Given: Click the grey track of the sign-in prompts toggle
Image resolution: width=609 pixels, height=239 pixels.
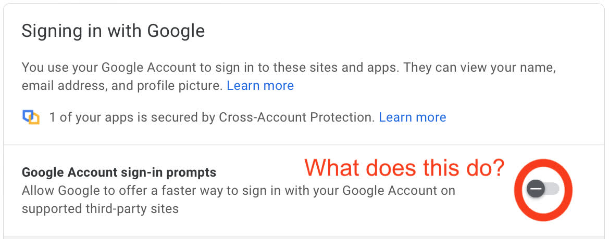Looking at the screenshot, I should click(552, 189).
